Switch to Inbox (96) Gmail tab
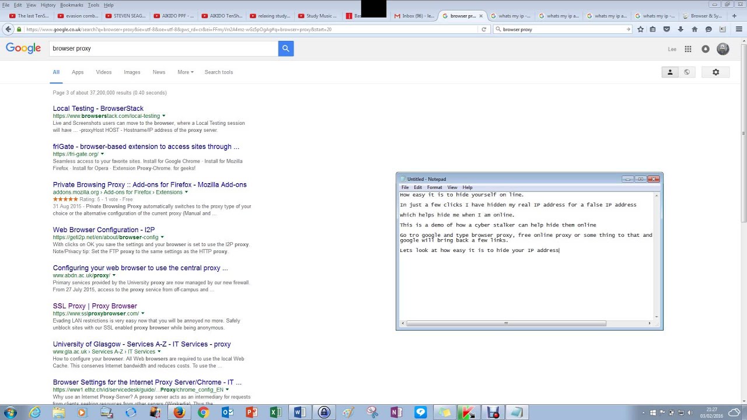This screenshot has height=420, width=747. pyautogui.click(x=414, y=16)
